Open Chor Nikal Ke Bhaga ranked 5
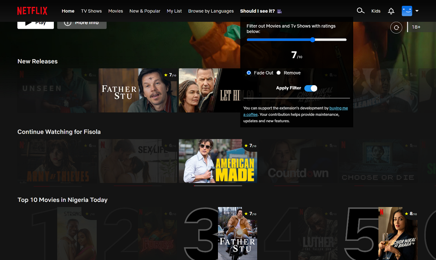Viewport: 436px width, 260px height. (x=398, y=233)
